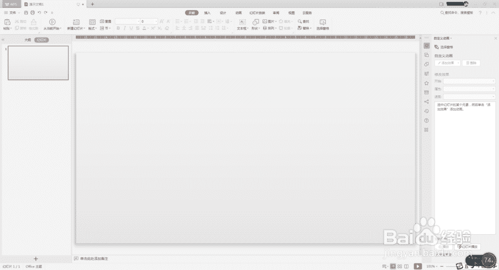
Task: Switch to the 设计 Design ribbon tab
Action: point(223,13)
